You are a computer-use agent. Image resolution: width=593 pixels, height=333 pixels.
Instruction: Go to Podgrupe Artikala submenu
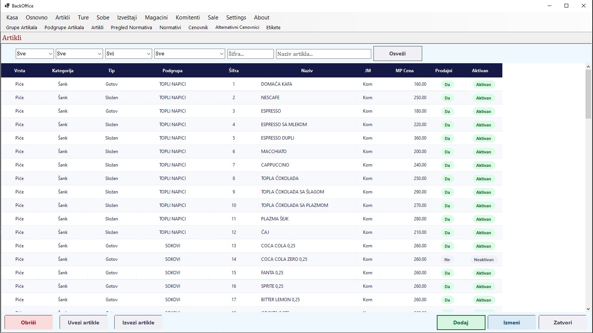64,27
